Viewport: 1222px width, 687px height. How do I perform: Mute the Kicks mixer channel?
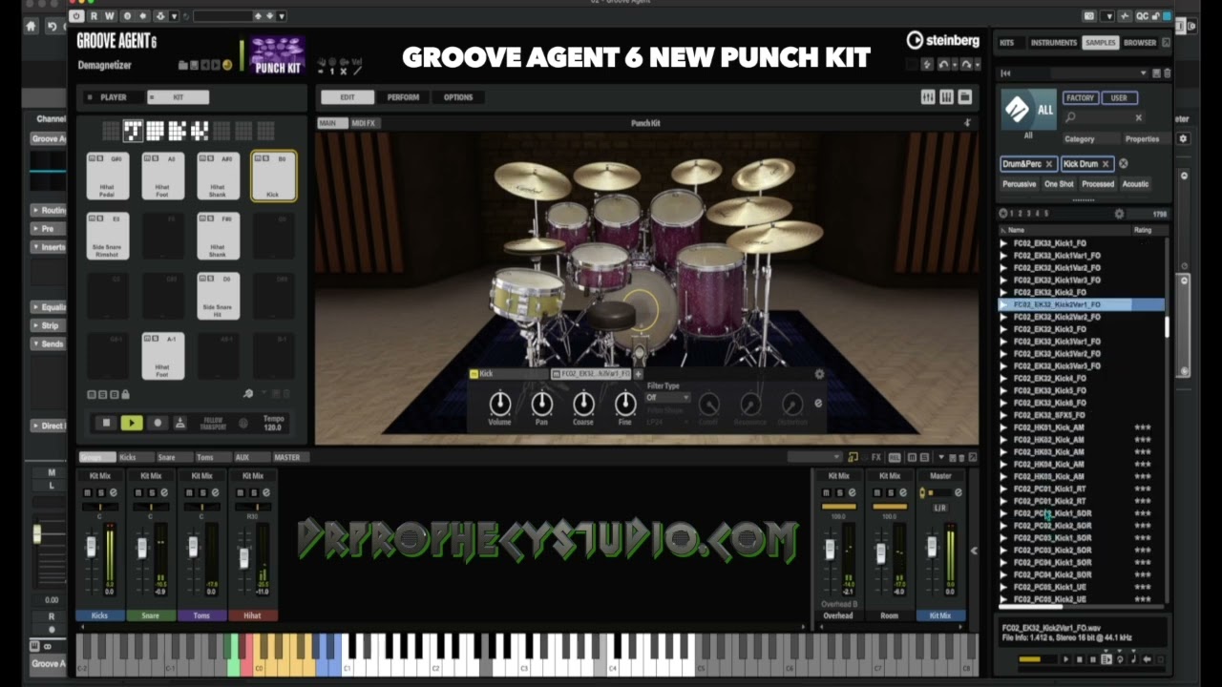click(87, 492)
